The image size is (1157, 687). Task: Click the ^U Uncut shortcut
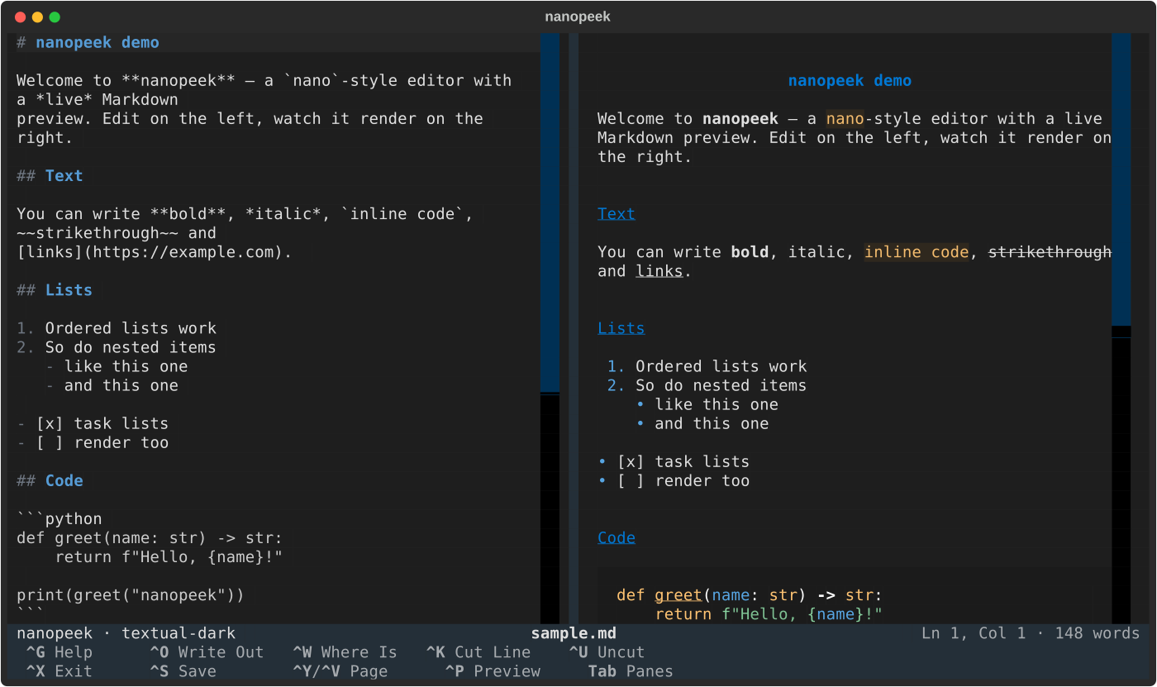click(x=607, y=652)
